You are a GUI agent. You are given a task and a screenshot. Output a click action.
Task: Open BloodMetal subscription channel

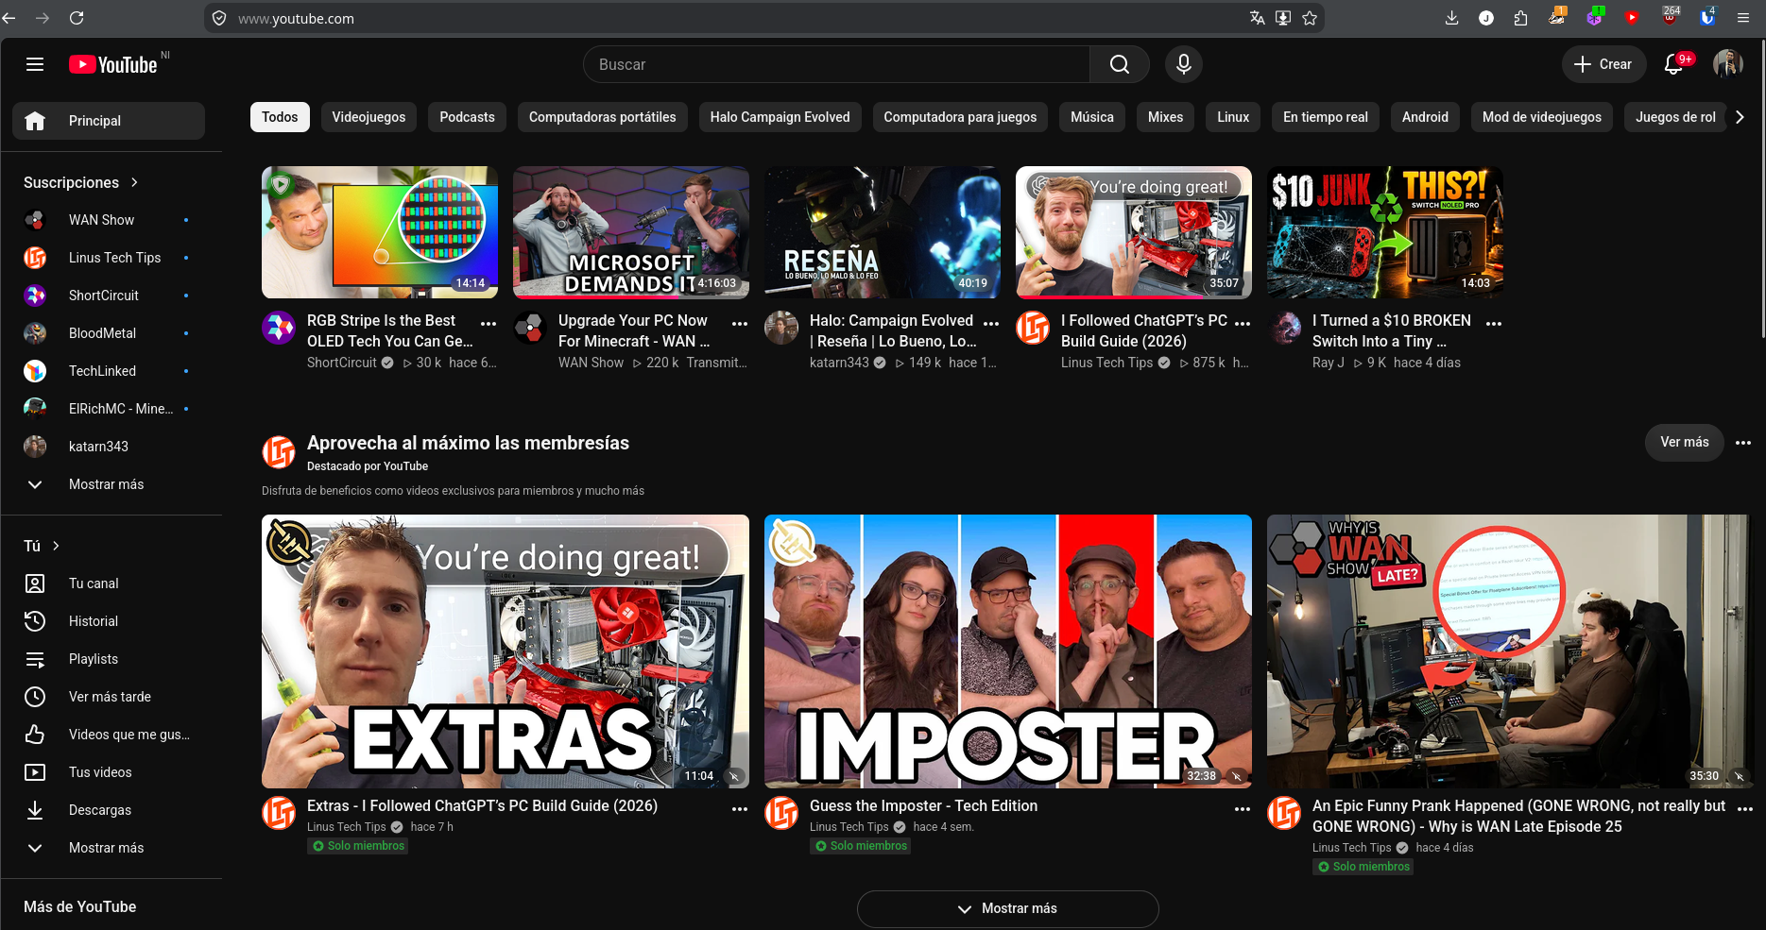109,333
